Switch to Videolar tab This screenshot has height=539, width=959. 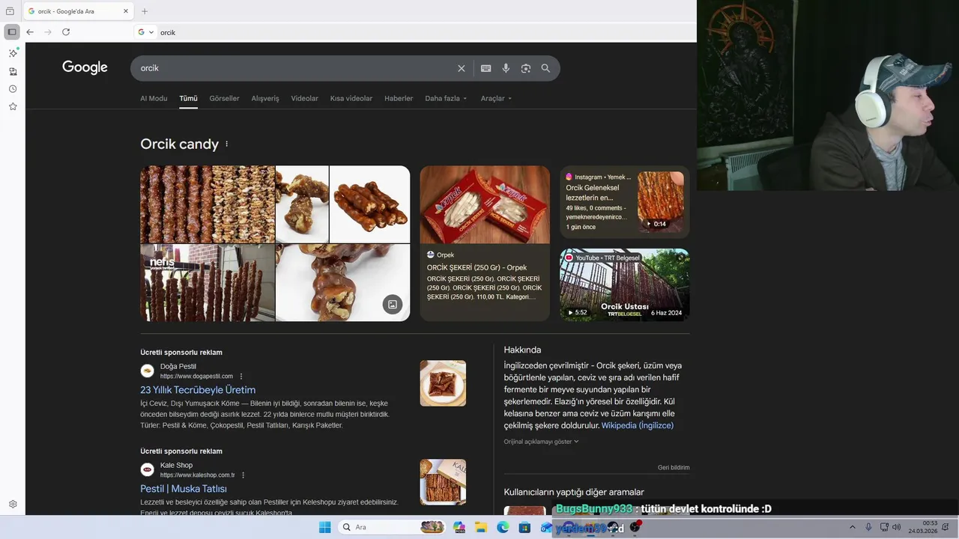point(304,98)
